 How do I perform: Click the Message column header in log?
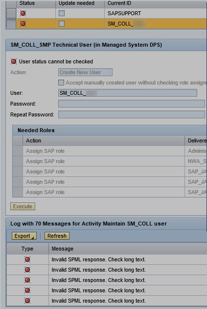[x=63, y=249]
